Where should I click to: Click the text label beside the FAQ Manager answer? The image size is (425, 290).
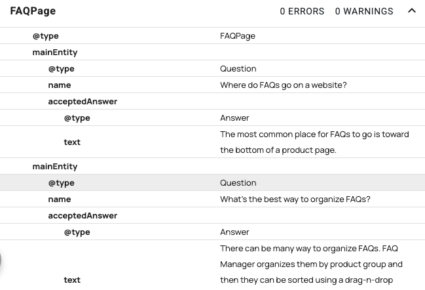(72, 280)
